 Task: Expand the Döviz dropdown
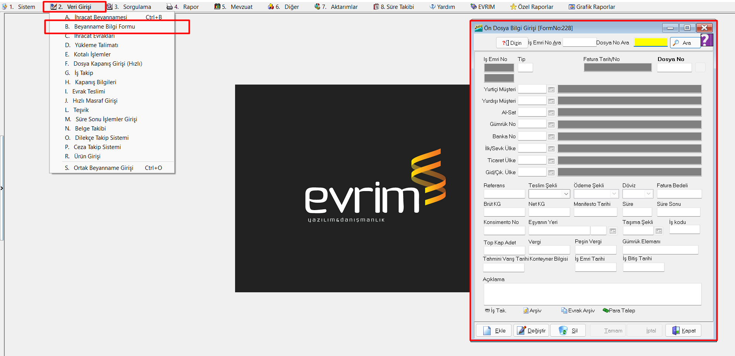tap(648, 194)
